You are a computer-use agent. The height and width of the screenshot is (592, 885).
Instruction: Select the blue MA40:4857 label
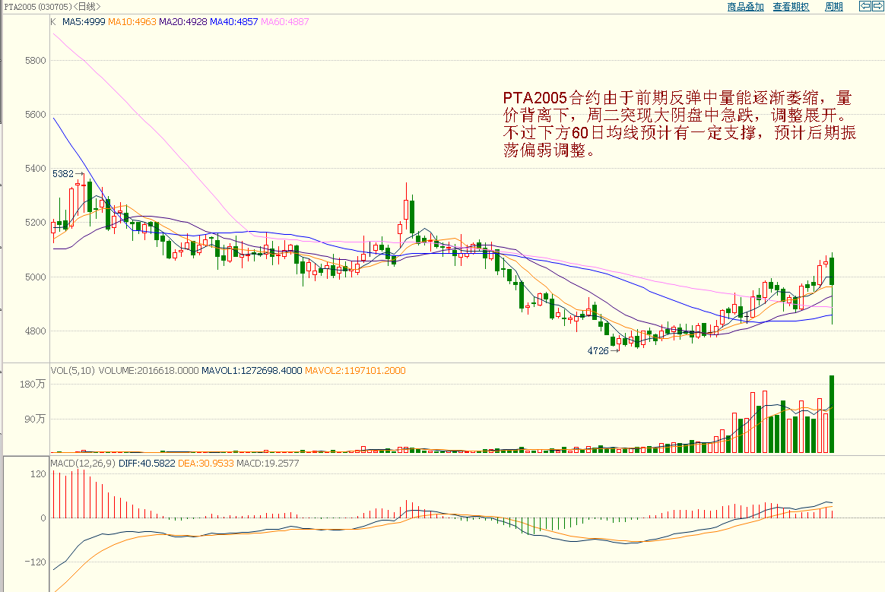tap(233, 22)
